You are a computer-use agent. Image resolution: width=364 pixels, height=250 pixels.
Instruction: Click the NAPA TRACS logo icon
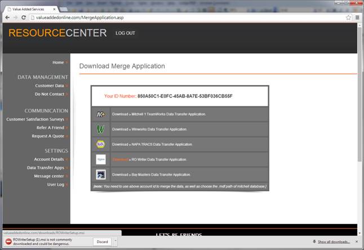pos(100,144)
